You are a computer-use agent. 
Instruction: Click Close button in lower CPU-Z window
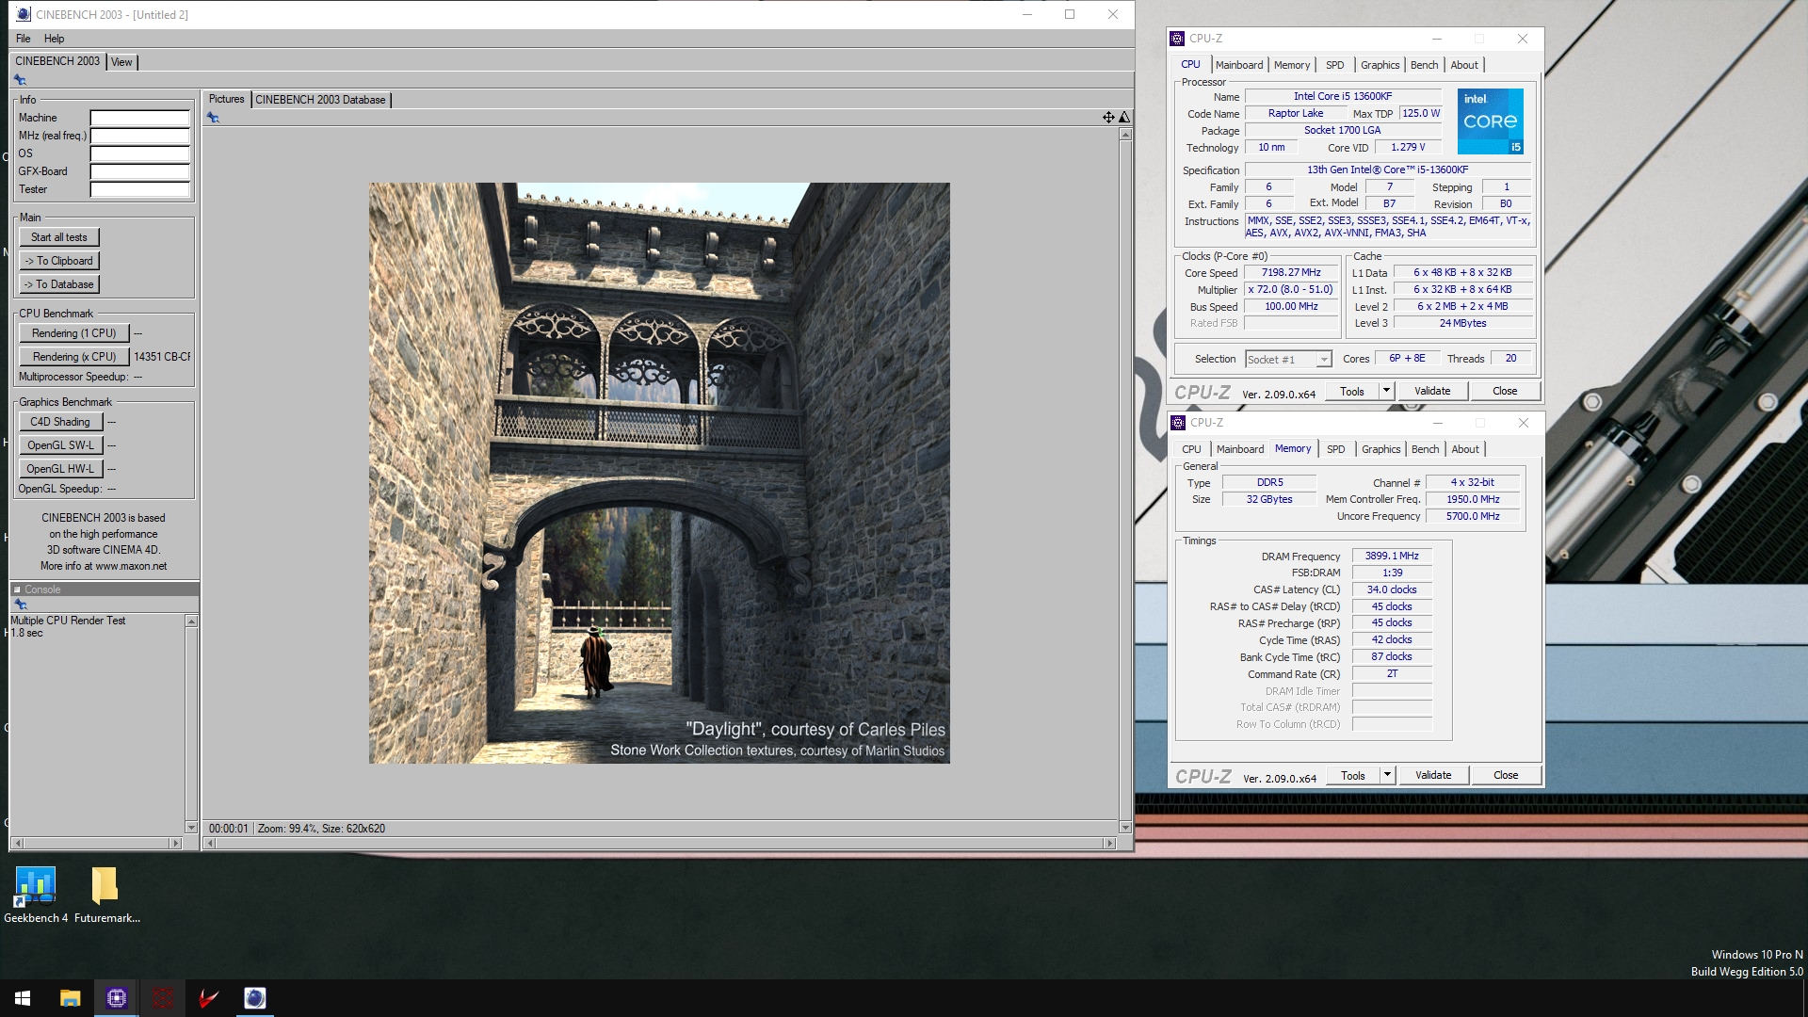coord(1506,775)
